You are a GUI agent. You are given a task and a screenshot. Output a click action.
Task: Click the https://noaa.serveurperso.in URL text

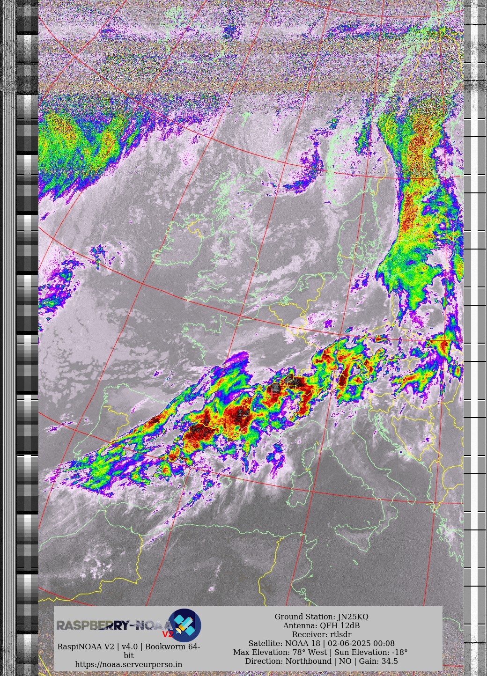click(129, 664)
